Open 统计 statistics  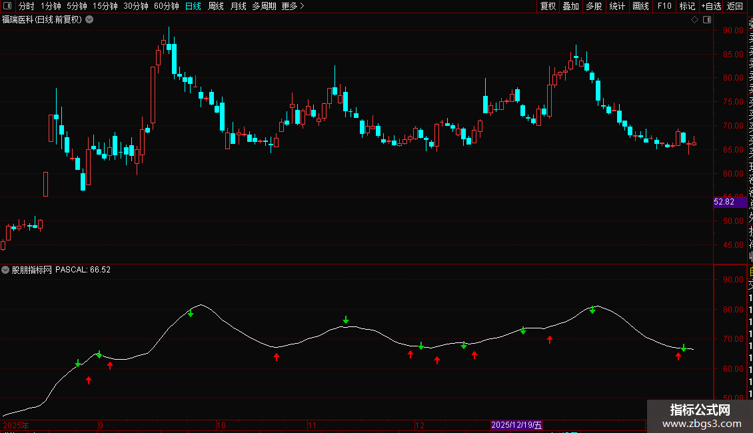coord(617,6)
